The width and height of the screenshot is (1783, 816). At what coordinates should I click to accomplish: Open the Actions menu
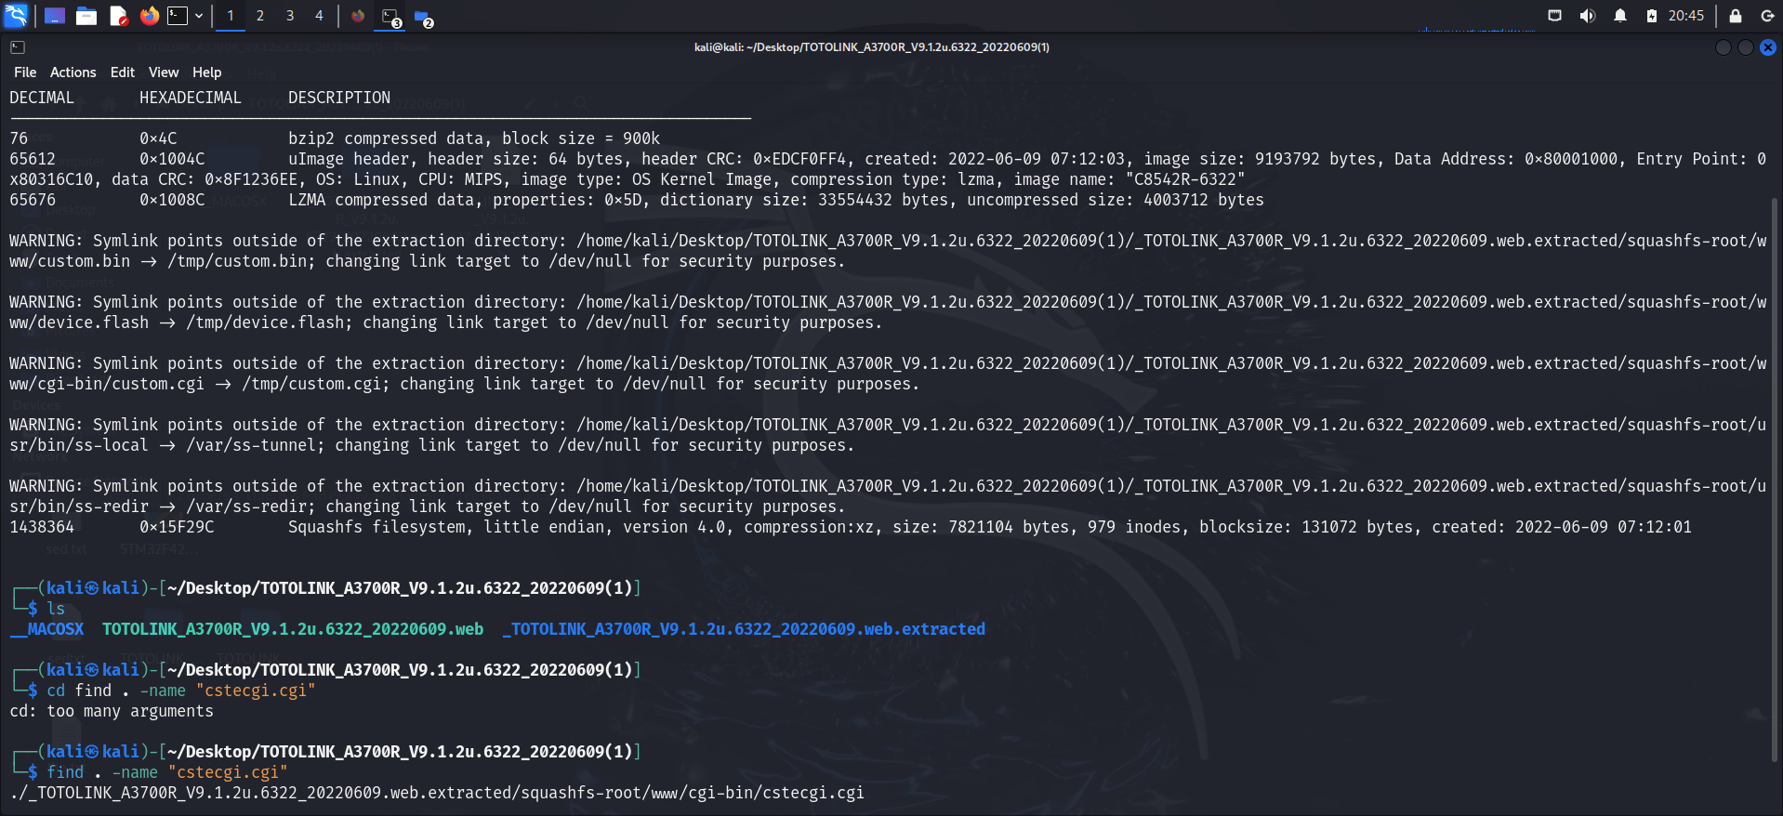(x=73, y=72)
